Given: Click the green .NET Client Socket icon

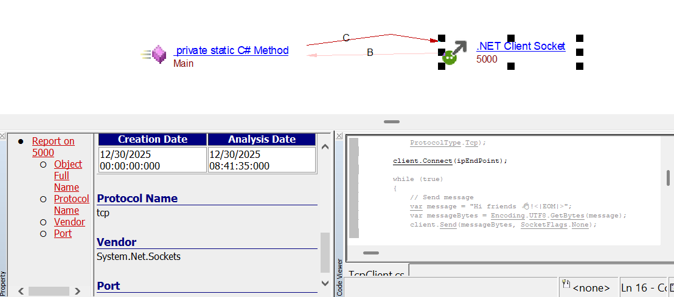Looking at the screenshot, I should 450,58.
